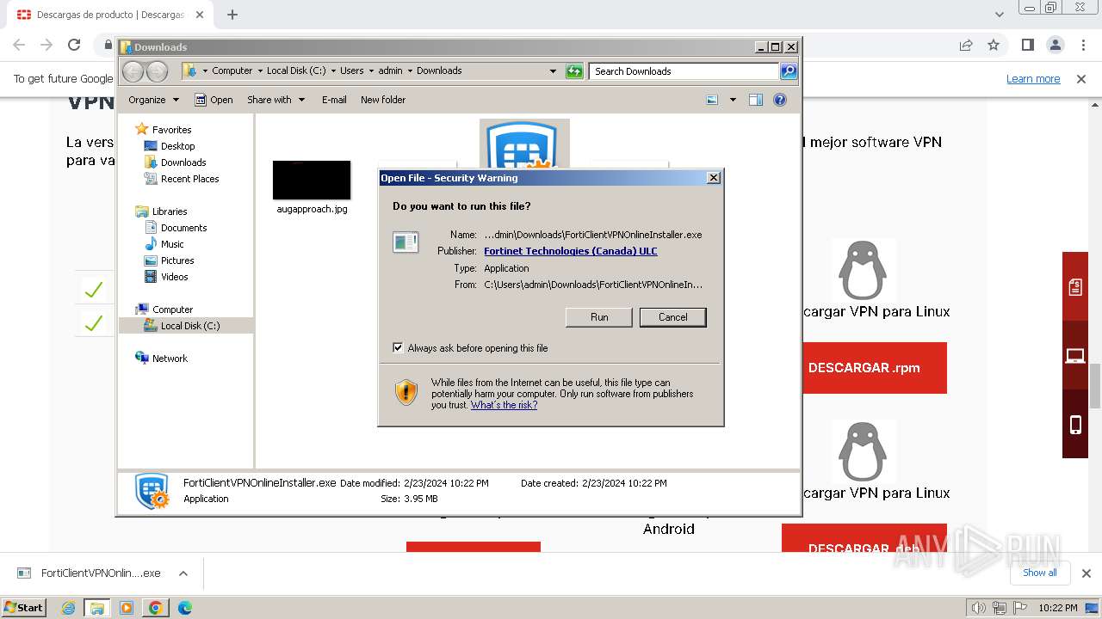Open the Chrome three-dot menu

(x=1081, y=45)
